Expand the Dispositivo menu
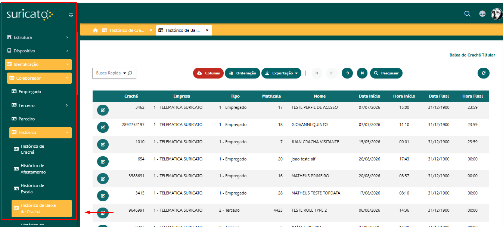Viewport: 503px width, 227px height. click(38, 51)
